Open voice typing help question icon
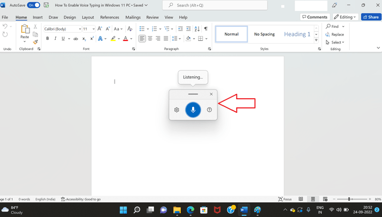 tap(209, 110)
